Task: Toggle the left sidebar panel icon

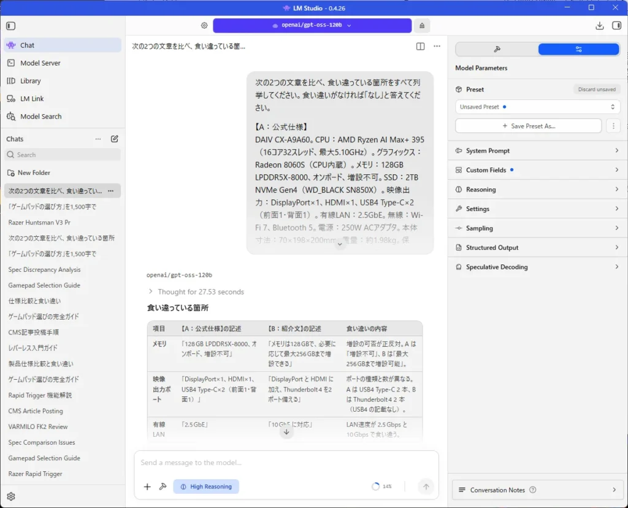Action: click(11, 26)
